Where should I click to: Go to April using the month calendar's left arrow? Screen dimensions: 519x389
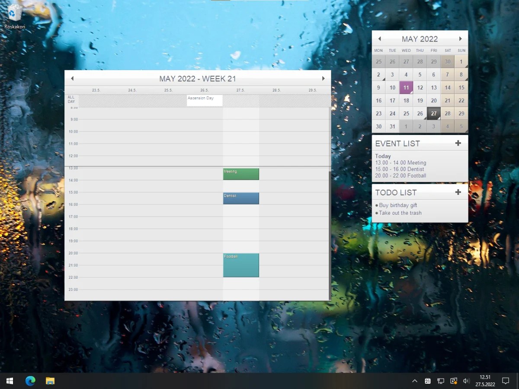(x=379, y=38)
